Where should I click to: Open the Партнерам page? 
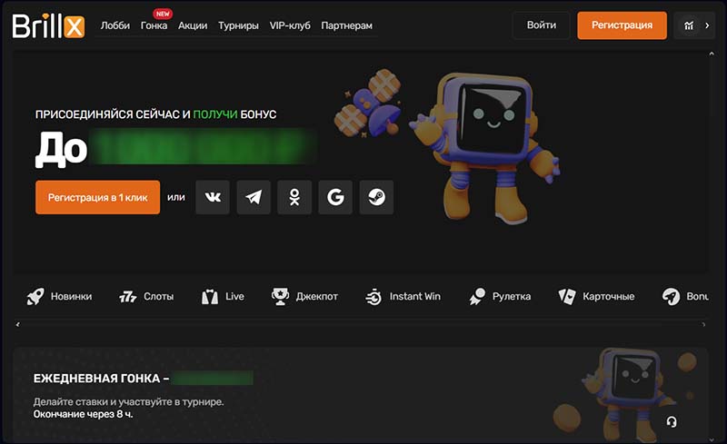click(x=347, y=25)
